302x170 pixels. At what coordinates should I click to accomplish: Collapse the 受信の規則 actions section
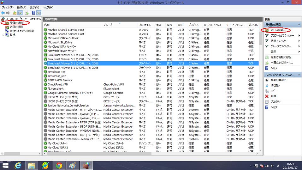tap(299, 25)
